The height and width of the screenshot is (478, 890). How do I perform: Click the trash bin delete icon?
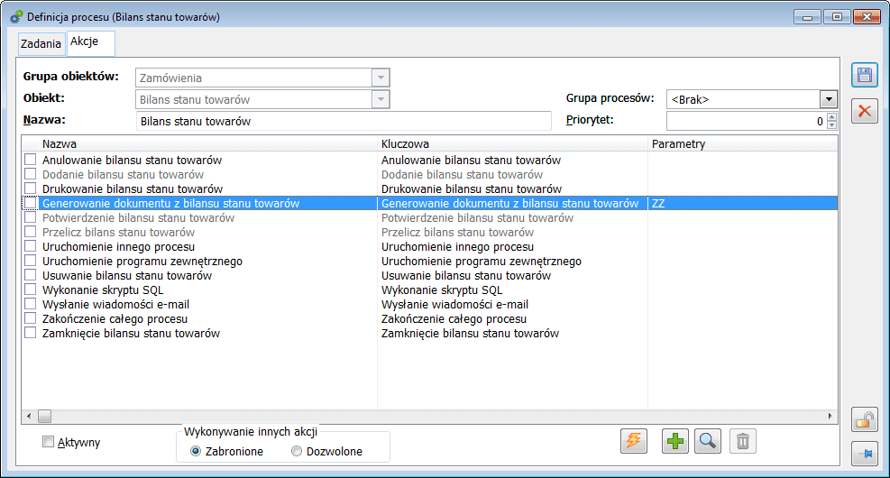pyautogui.click(x=743, y=441)
